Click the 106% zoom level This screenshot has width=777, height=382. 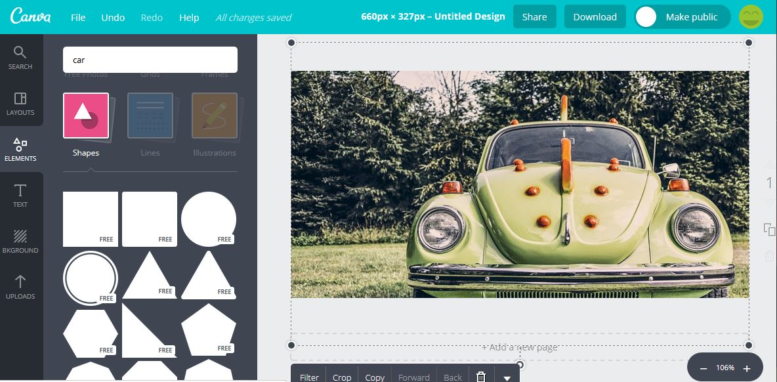click(725, 368)
